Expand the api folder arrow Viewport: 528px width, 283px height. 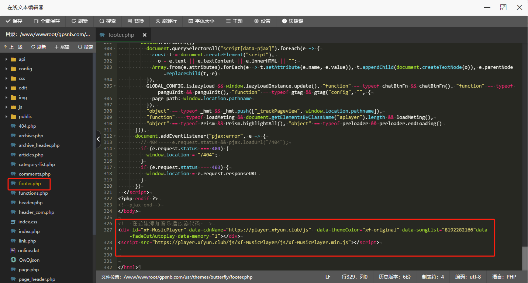tap(6, 59)
